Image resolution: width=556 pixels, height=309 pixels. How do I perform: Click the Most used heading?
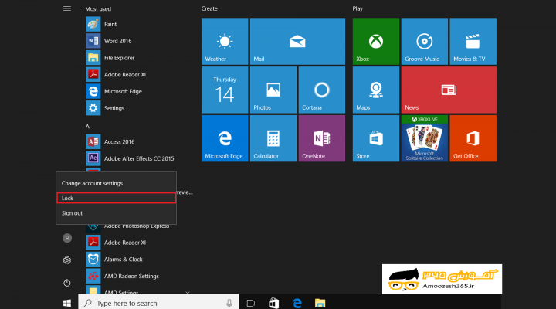[x=98, y=8]
